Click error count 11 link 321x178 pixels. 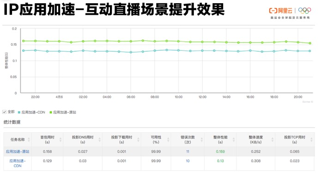coord(188,152)
